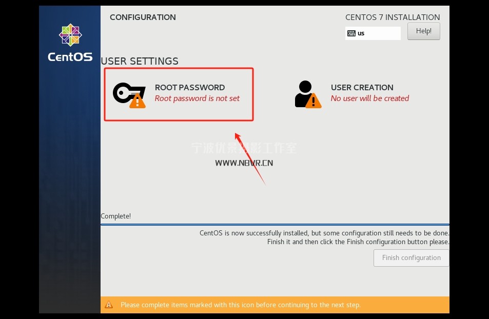This screenshot has height=319, width=489.
Task: Select the 'us' keyboard layout indicator
Action: 373,33
